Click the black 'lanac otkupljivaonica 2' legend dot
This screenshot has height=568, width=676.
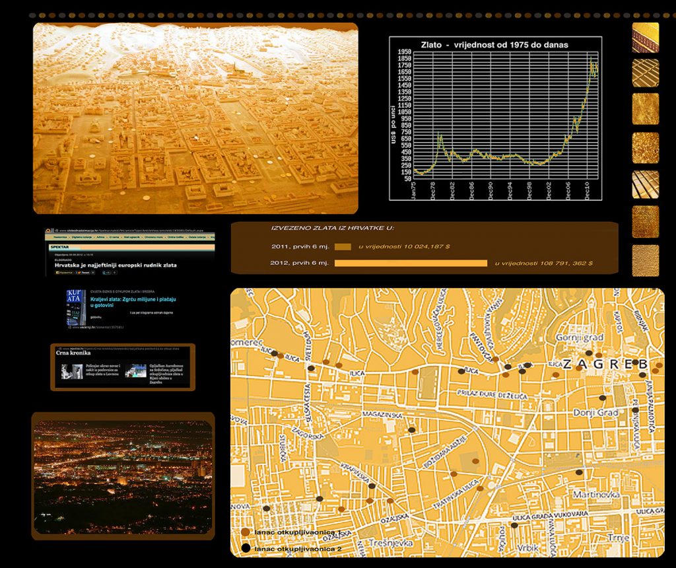(246, 548)
